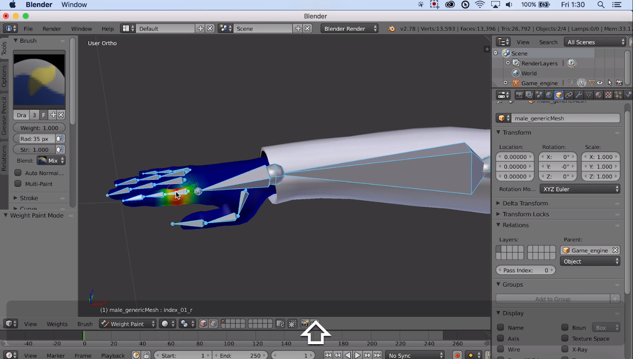Open the All Scenes outliner filter dropdown
This screenshot has height=359, width=633.
[595, 42]
